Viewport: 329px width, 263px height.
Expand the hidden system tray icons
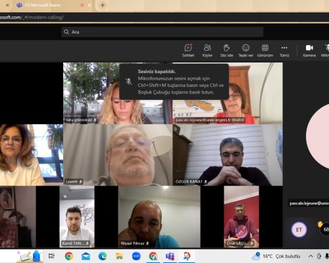click(x=311, y=256)
